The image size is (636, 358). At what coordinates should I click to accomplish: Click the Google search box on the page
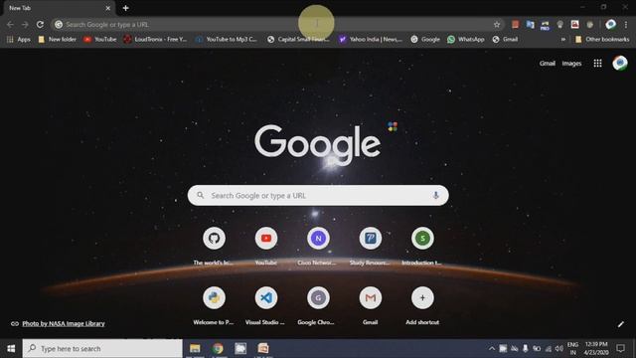318,195
